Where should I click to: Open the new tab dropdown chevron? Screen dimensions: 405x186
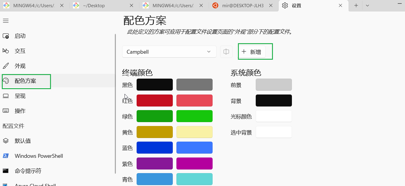(x=367, y=5)
